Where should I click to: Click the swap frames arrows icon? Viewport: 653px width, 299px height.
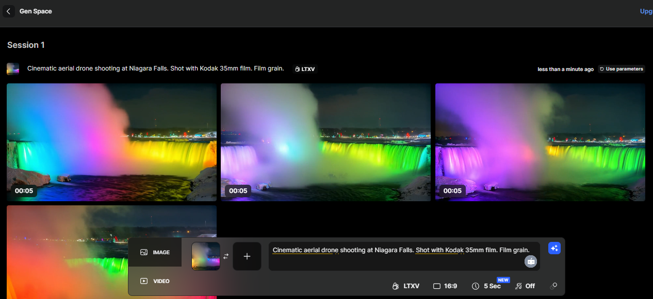[x=226, y=256]
